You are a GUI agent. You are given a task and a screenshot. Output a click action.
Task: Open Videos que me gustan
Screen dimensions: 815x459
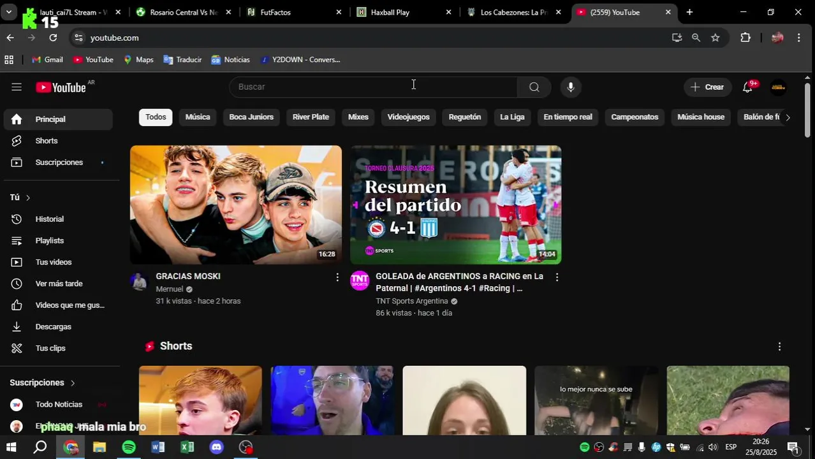tap(58, 305)
